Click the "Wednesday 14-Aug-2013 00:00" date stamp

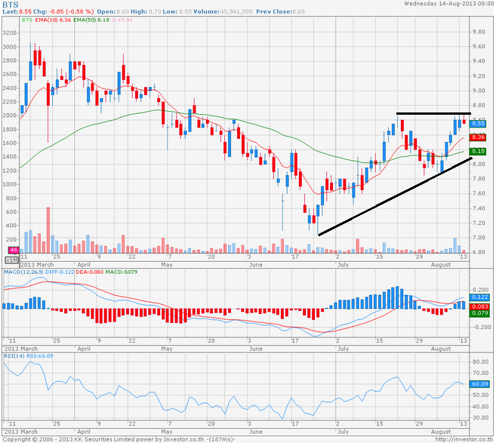(x=448, y=4)
